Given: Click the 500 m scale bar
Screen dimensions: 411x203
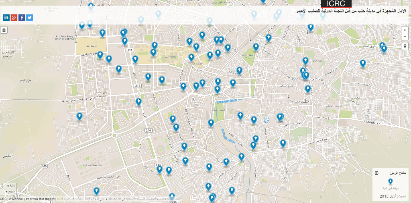Looking at the screenshot, I should coord(11,186).
